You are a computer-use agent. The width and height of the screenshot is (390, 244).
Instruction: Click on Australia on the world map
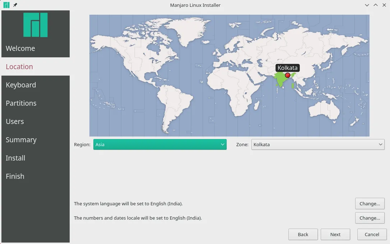(323, 109)
